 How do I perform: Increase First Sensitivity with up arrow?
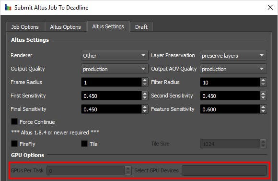(x=145, y=94)
